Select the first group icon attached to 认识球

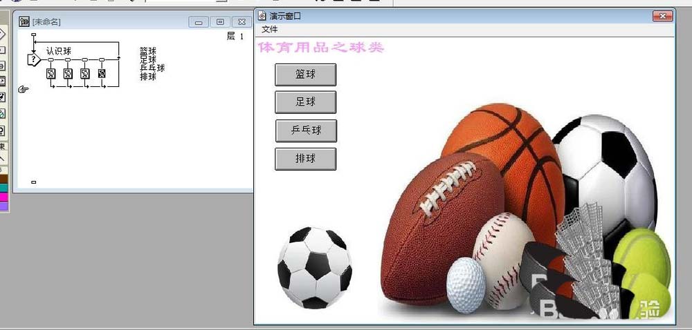[51, 73]
